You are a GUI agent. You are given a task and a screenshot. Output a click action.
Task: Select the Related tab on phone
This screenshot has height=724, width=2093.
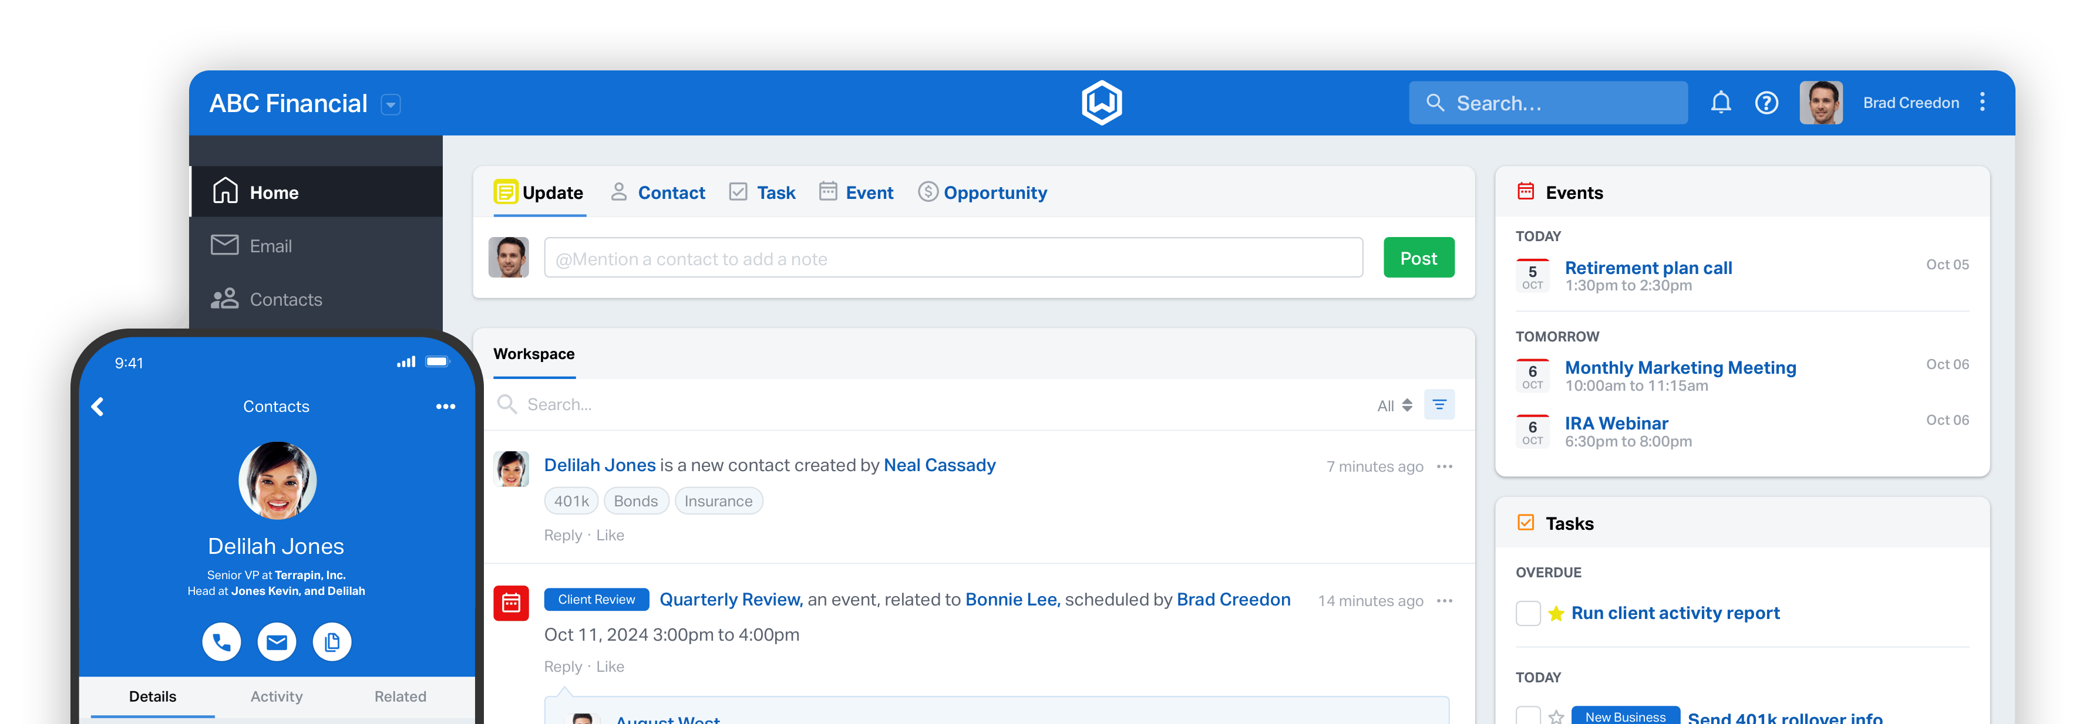pos(400,697)
